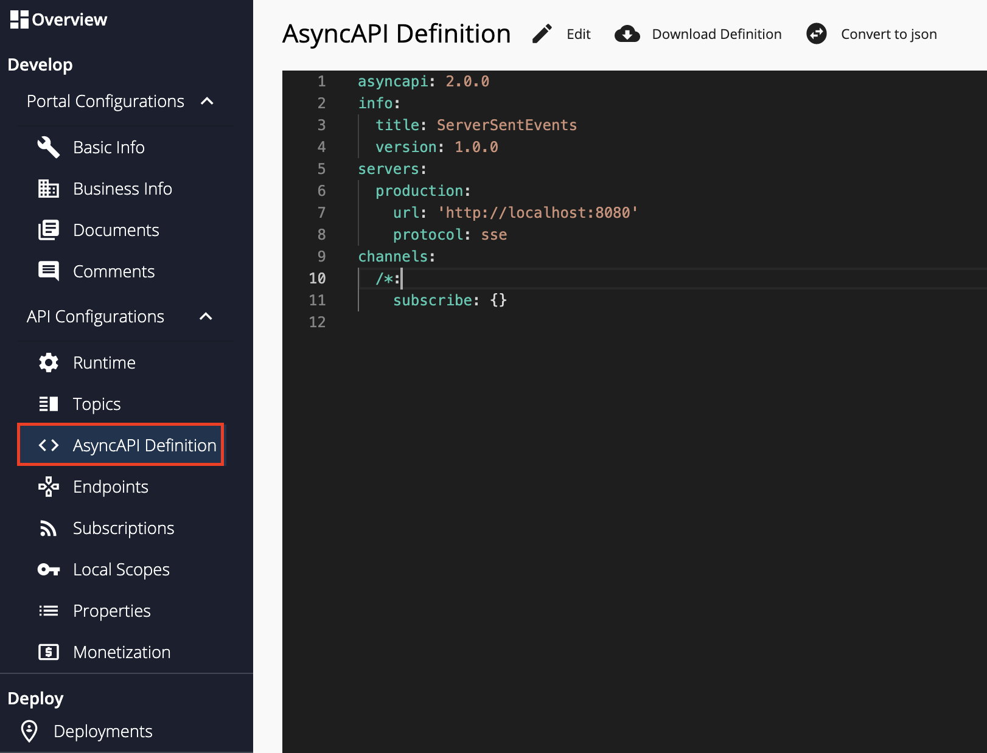
Task: Collapse the API Configurations chevron
Action: tap(206, 316)
